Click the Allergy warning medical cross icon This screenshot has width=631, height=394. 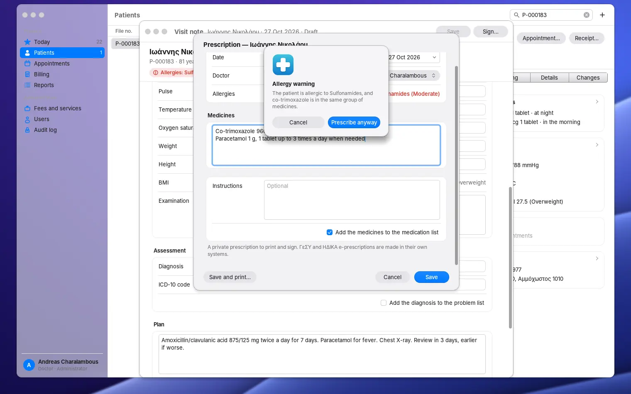(x=283, y=65)
